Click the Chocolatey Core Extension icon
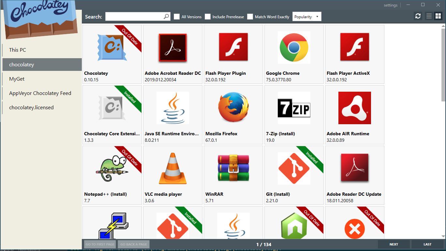This screenshot has height=251, width=446. [x=112, y=108]
